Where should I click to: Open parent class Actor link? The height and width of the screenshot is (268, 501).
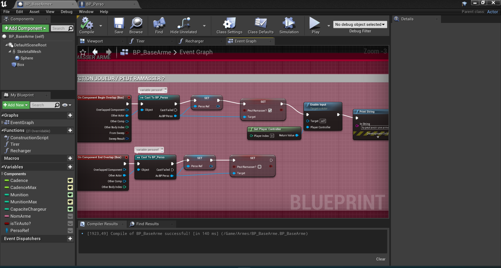(492, 12)
